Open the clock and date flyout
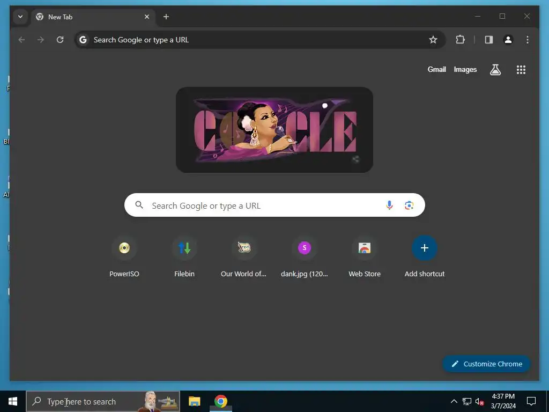 pos(503,401)
